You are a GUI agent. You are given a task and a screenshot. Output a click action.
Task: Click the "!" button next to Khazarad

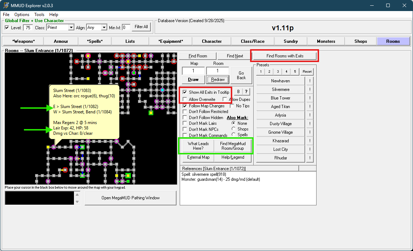click(309, 141)
